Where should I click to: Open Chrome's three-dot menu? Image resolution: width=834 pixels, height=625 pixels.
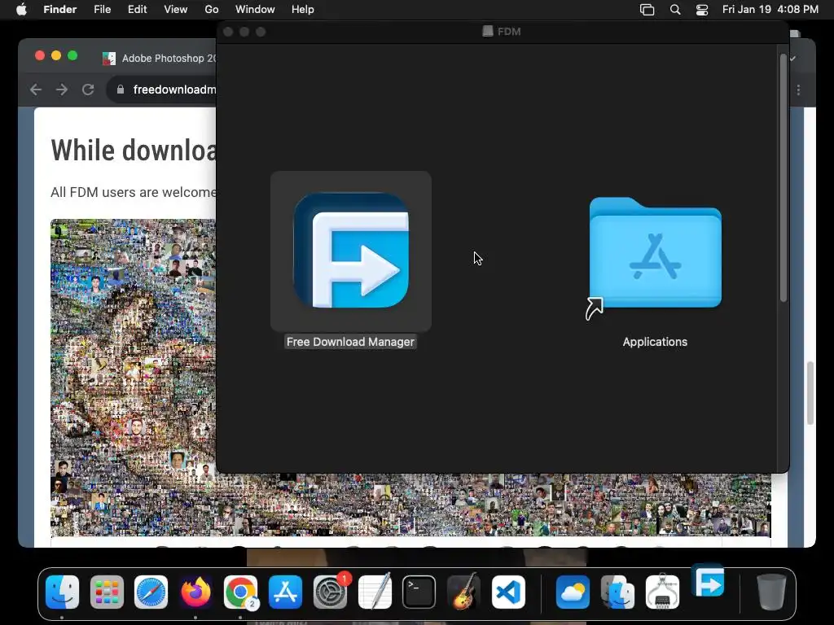[798, 90]
